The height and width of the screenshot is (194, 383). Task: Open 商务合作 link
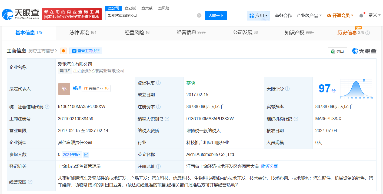click(x=283, y=16)
